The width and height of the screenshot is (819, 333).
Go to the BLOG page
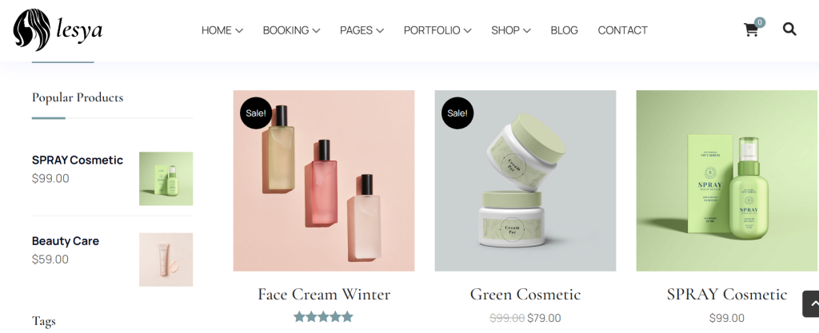click(564, 30)
